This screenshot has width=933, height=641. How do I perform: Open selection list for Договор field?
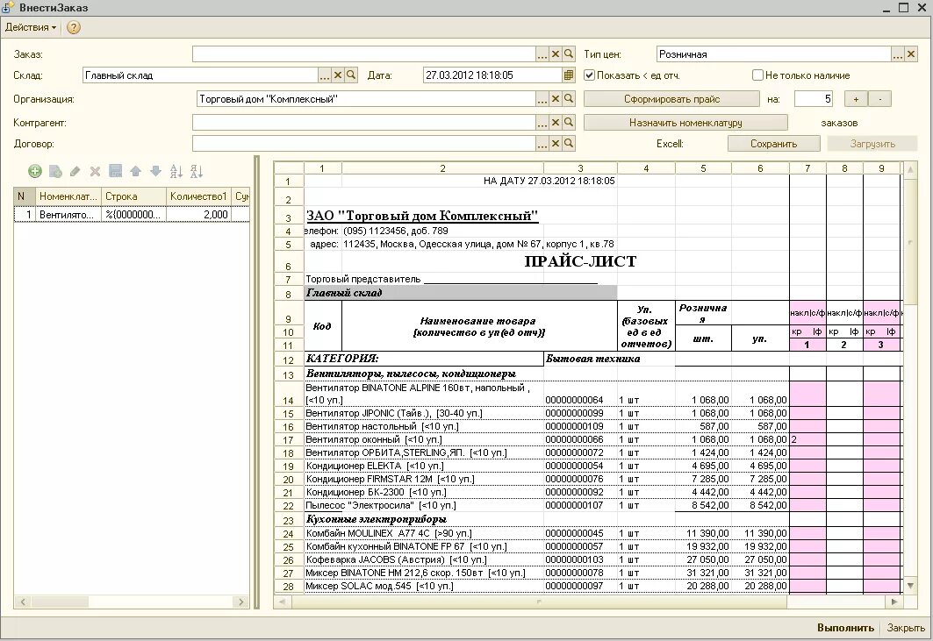click(542, 143)
